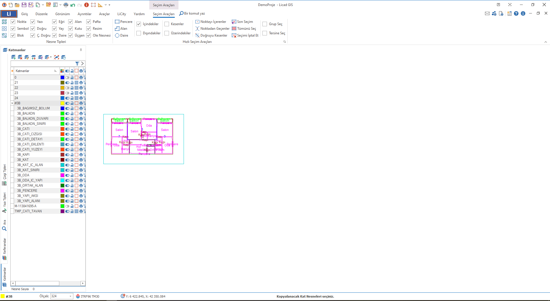This screenshot has height=301, width=550.
Task: Open the layer settings wrench dropdown arrow
Action: pos(51,57)
